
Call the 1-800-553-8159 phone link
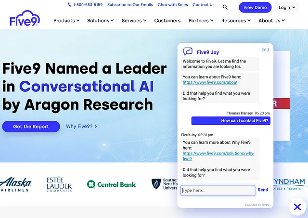pyautogui.click(x=88, y=5)
